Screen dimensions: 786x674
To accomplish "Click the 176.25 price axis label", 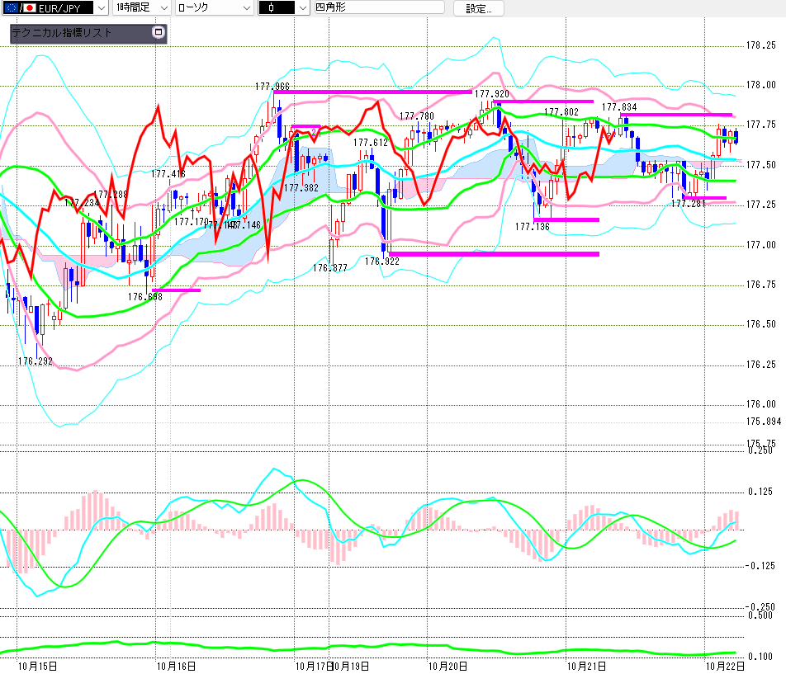I will (761, 365).
